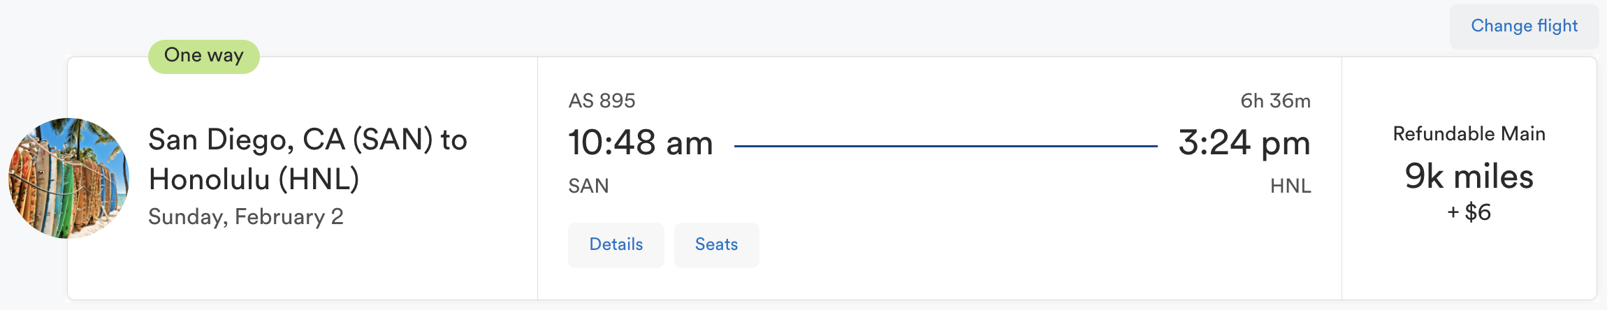Image resolution: width=1607 pixels, height=310 pixels.
Task: Click the 10:48 am departure time
Action: pos(640,143)
